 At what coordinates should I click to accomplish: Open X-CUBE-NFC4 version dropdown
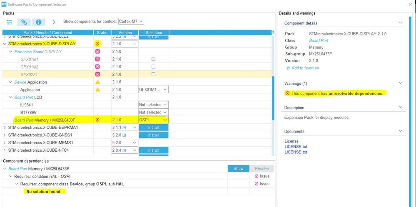[125, 150]
